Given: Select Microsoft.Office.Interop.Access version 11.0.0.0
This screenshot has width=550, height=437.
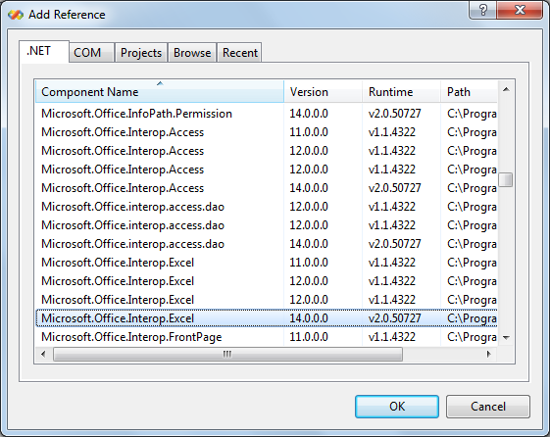Looking at the screenshot, I should 267,132.
